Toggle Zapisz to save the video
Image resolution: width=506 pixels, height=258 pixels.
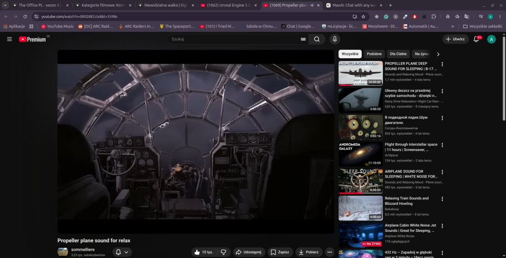[280, 252]
